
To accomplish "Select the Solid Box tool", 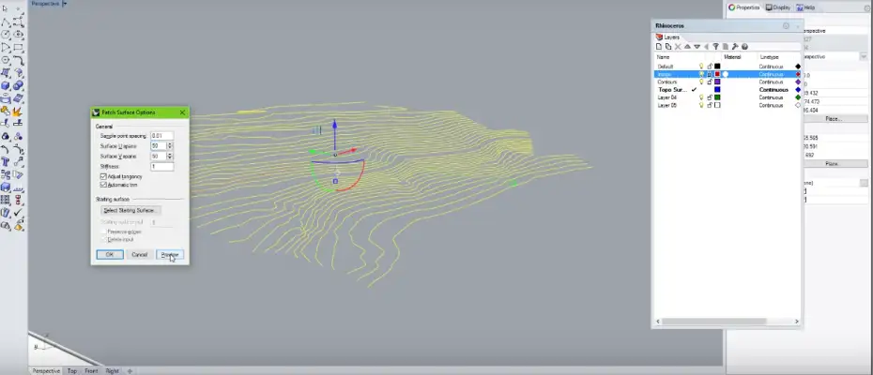I will pos(6,85).
